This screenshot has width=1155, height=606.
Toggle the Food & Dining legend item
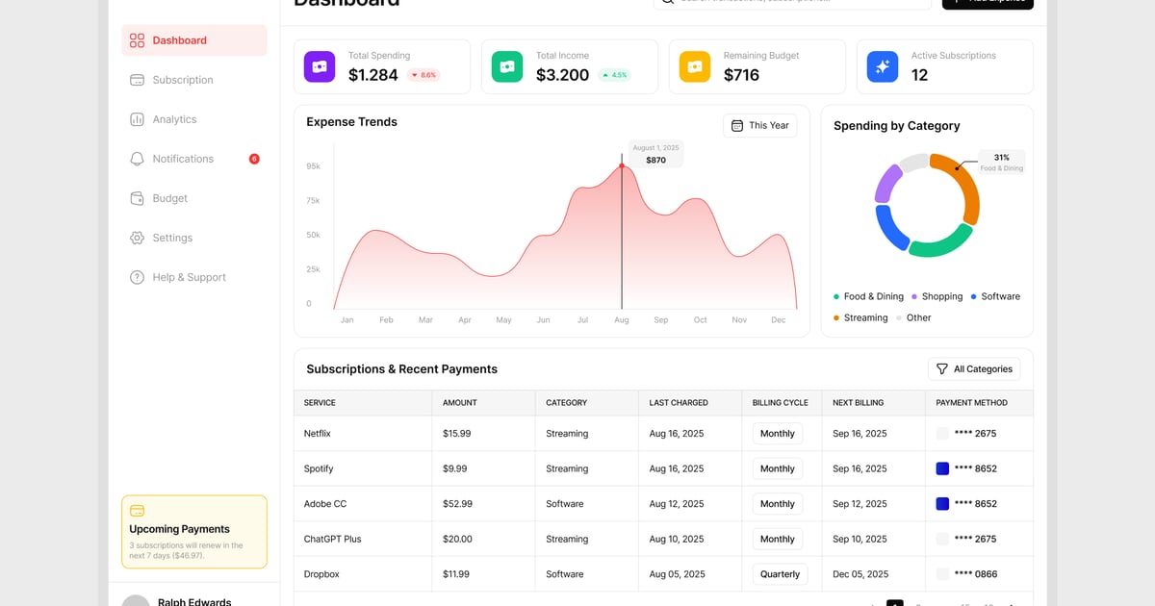pyautogui.click(x=868, y=296)
